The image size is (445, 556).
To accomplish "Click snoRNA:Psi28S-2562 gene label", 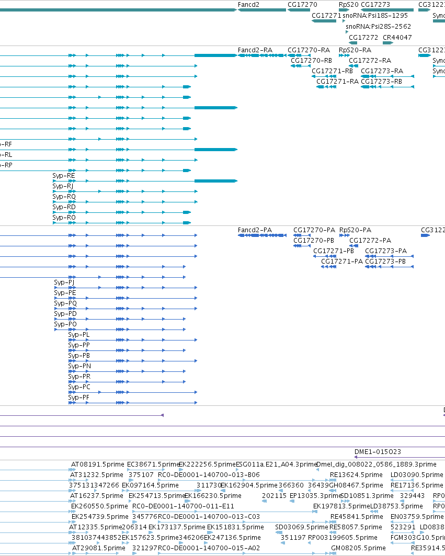I will pyautogui.click(x=379, y=27).
